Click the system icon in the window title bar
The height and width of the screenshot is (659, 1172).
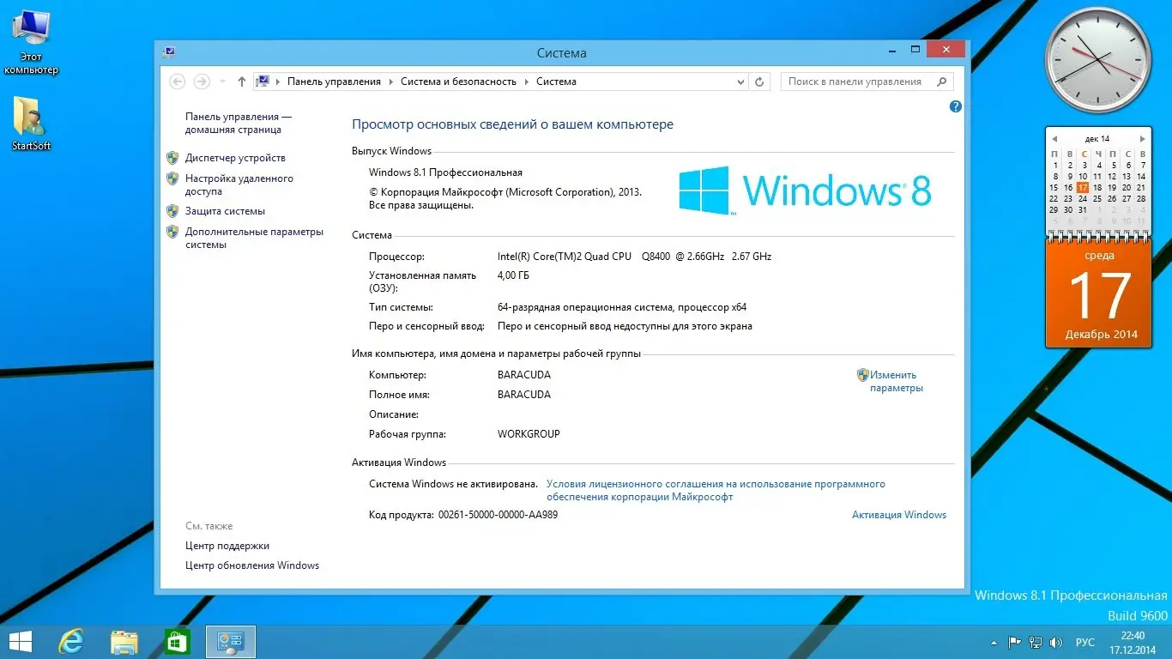coord(169,52)
